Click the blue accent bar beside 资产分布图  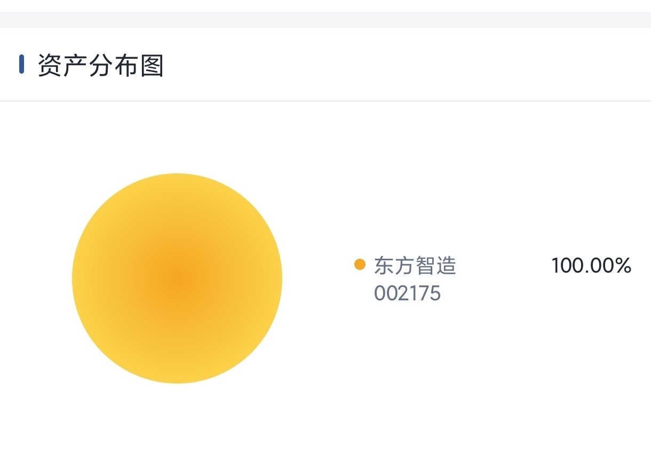tap(22, 64)
